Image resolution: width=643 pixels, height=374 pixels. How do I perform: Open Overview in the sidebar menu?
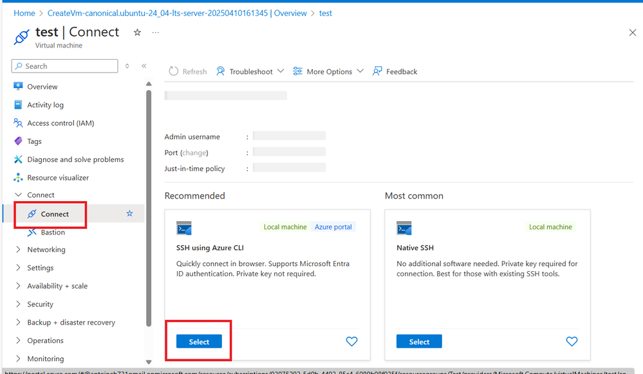42,87
